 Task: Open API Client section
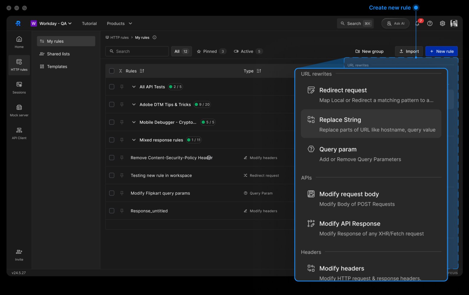coord(19,133)
